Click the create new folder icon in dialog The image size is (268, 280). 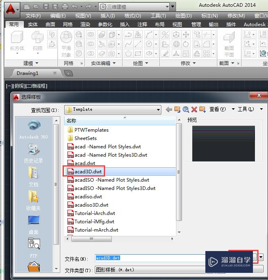203,109
